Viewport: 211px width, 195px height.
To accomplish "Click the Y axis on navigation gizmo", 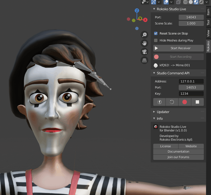I will (x=140, y=18).
